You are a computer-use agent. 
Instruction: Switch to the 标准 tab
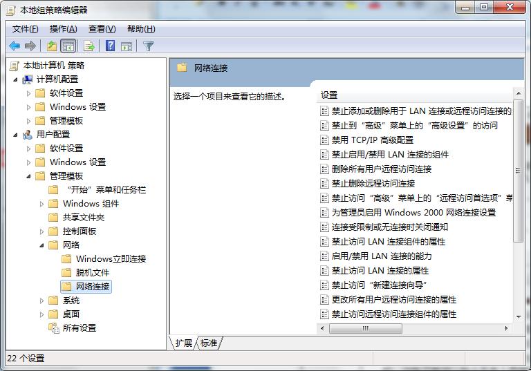point(209,343)
